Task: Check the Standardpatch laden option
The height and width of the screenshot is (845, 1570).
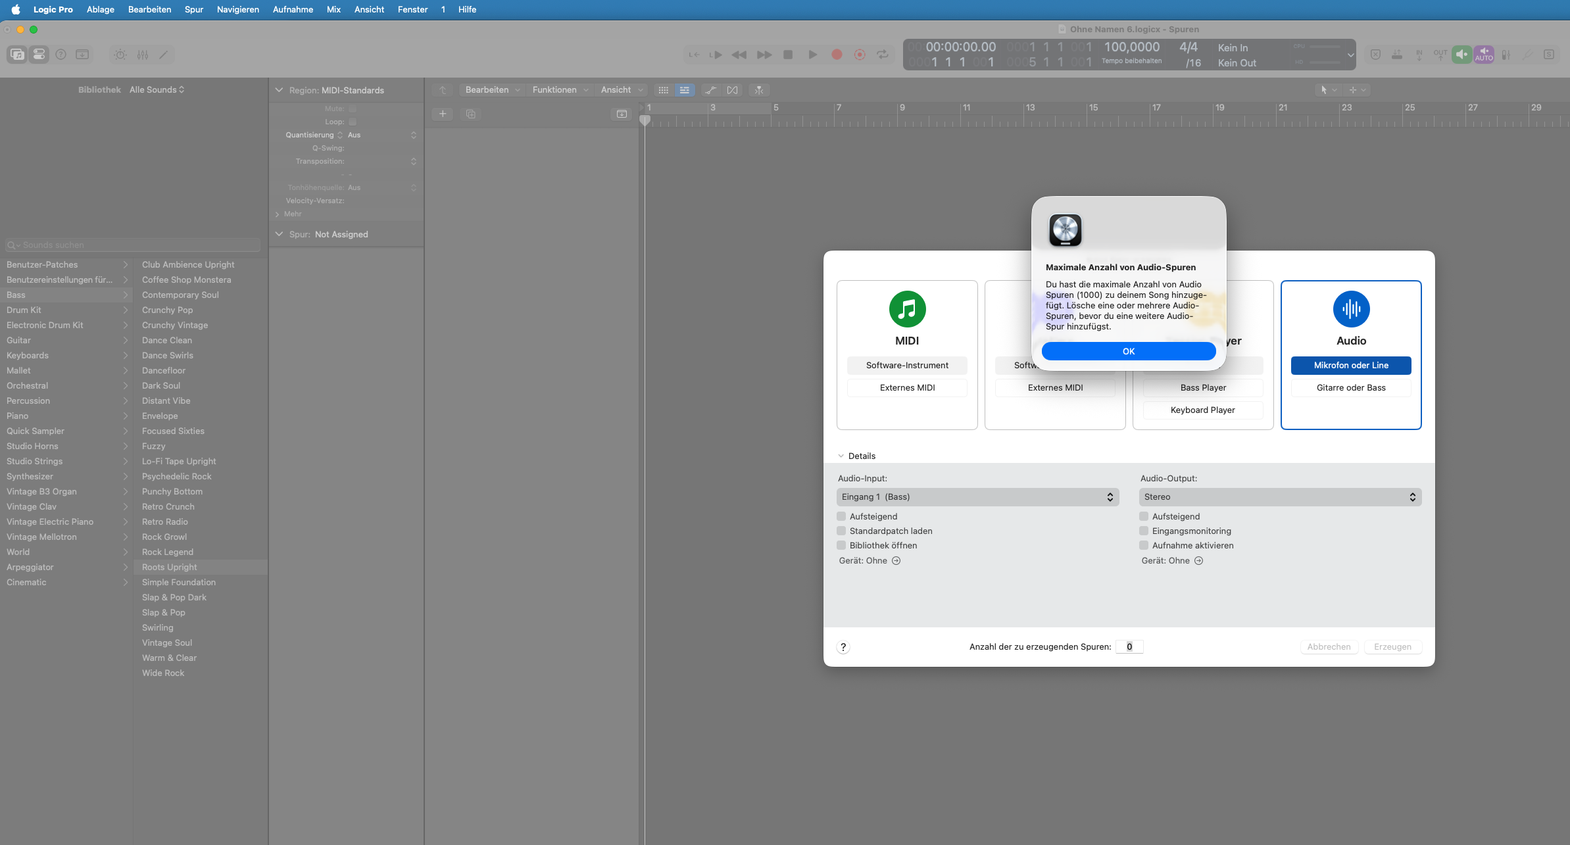Action: click(x=841, y=531)
